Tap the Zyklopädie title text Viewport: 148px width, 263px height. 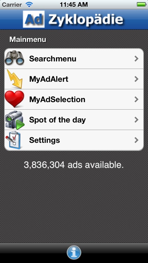(x=86, y=20)
